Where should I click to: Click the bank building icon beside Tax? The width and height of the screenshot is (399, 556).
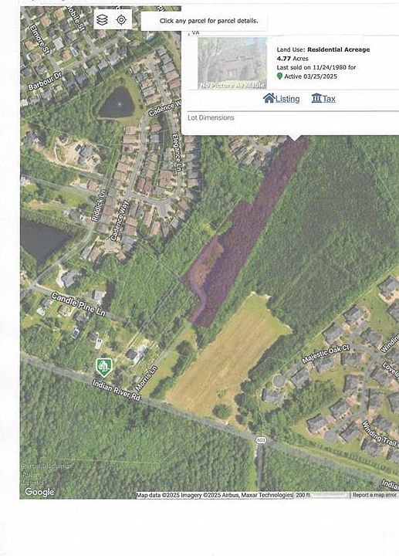click(x=316, y=98)
